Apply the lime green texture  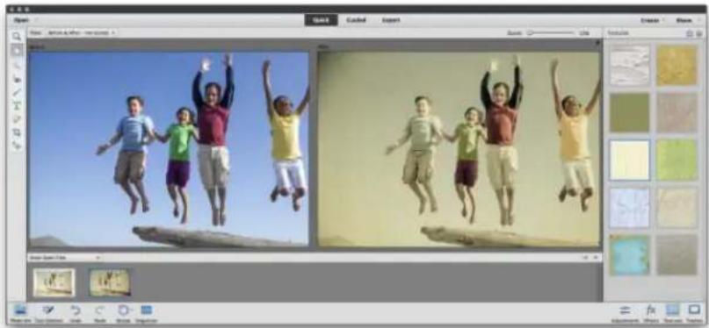[676, 160]
